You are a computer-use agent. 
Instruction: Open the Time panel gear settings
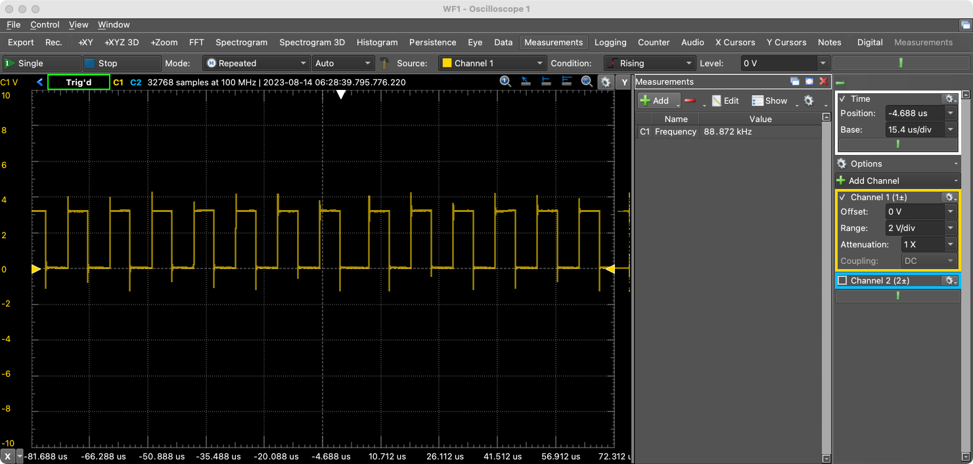[x=950, y=98]
